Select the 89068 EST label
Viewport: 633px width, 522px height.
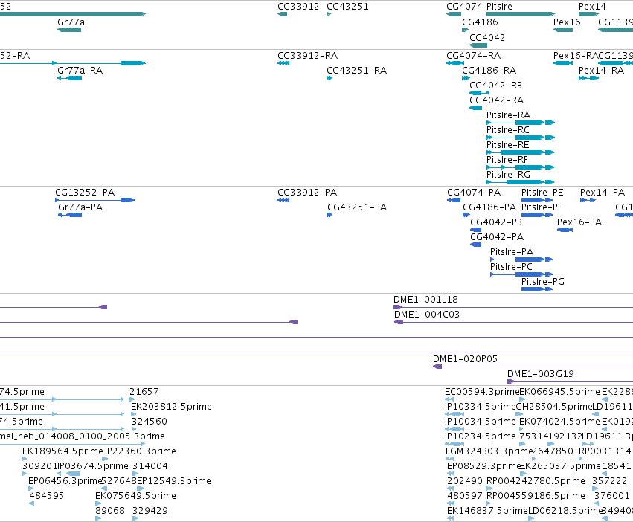pos(110,511)
